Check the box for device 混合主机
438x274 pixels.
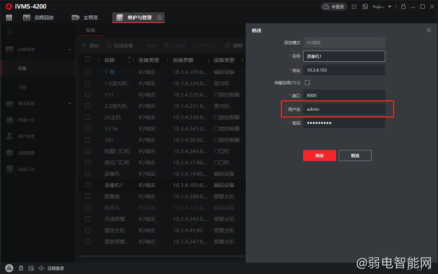(88, 230)
